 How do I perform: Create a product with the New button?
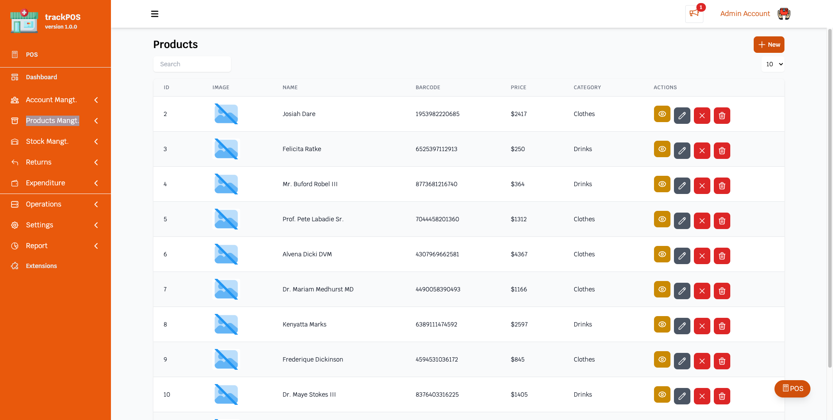[769, 45]
